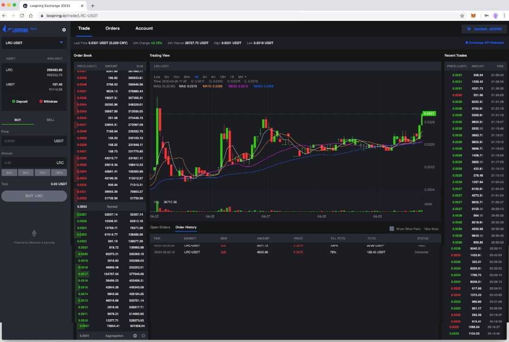Open Loopring settings gear

coord(64,30)
